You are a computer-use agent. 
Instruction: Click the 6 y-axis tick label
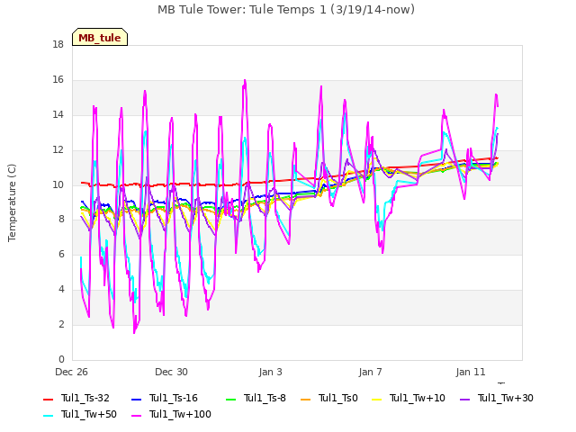point(61,254)
